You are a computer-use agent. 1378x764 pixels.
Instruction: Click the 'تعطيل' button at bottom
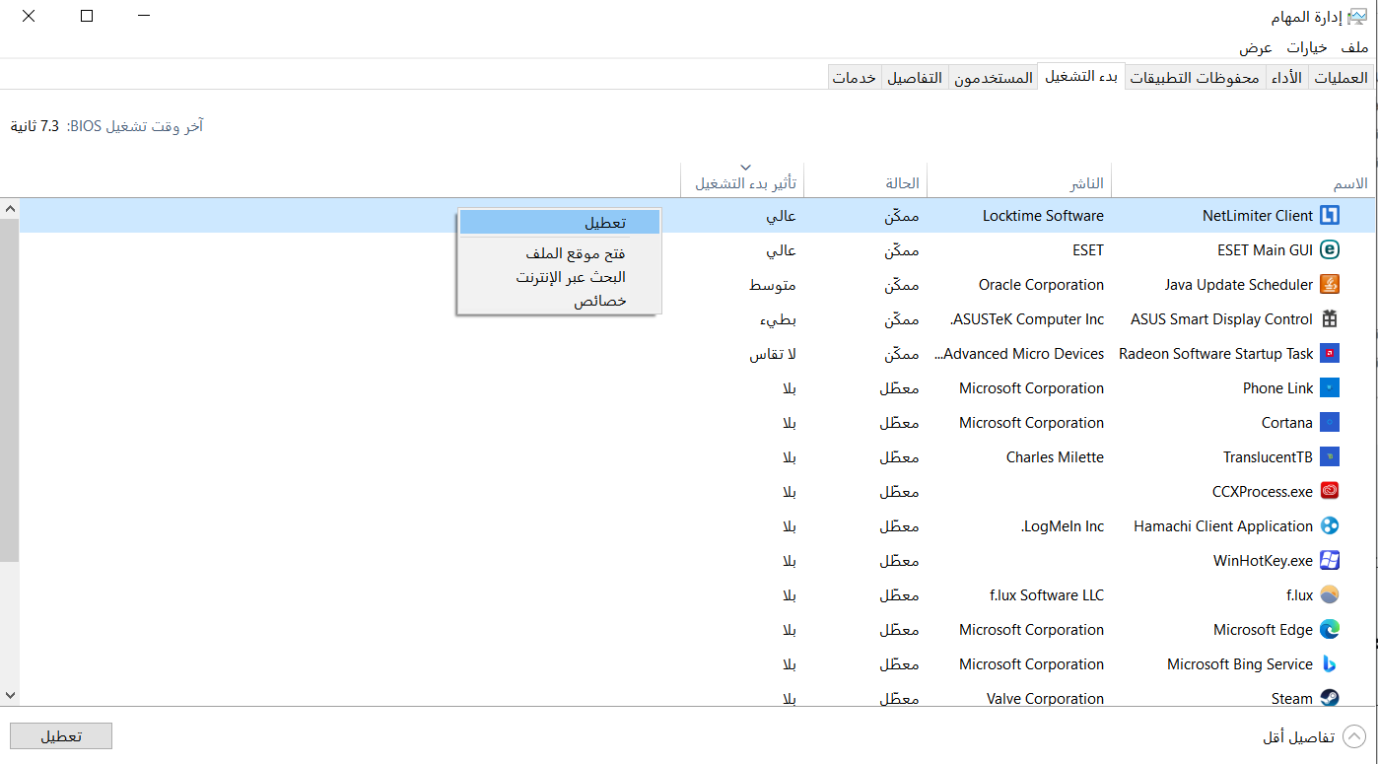(61, 736)
